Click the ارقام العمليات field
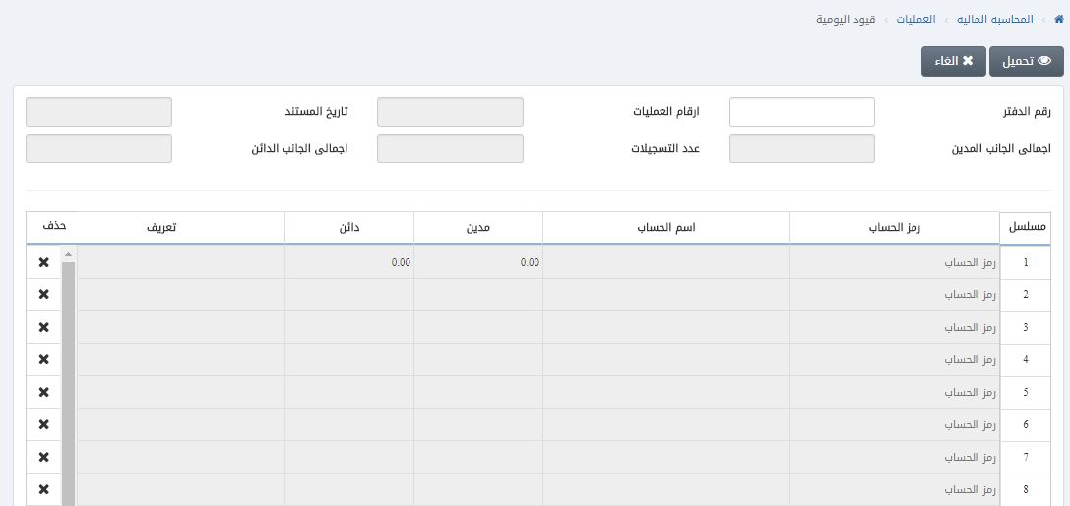The height and width of the screenshot is (506, 1070). pyautogui.click(x=450, y=112)
